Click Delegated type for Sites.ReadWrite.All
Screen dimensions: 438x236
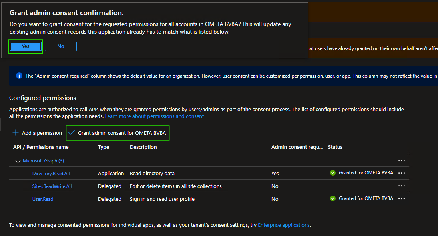click(x=109, y=186)
